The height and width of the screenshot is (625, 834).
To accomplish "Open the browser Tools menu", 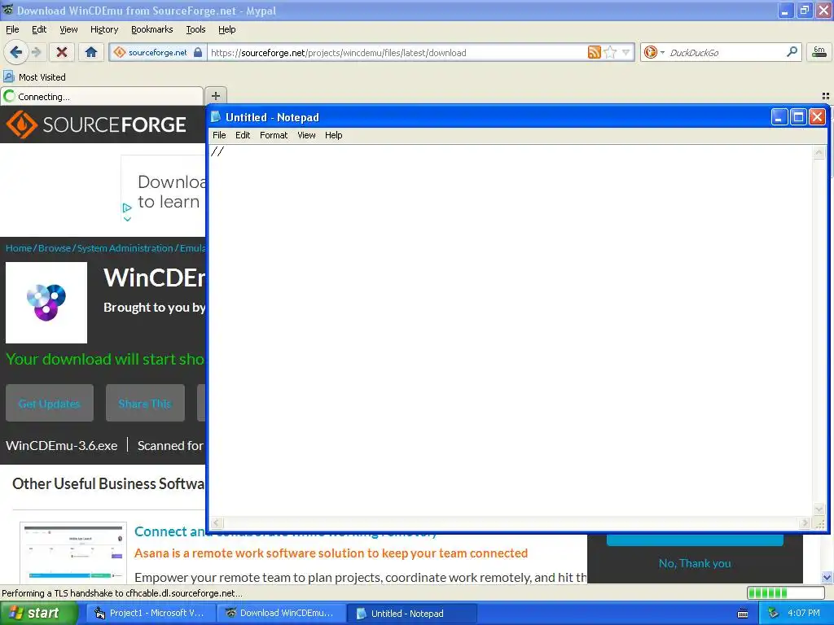I will pyautogui.click(x=195, y=29).
